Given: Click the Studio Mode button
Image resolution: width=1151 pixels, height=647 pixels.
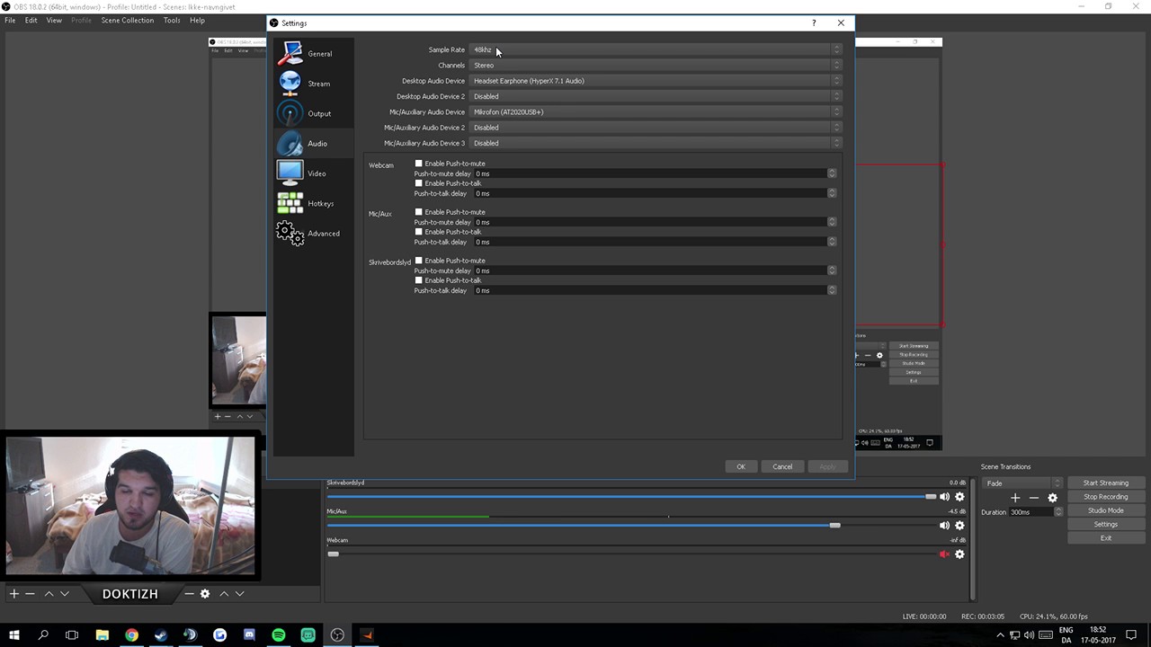Looking at the screenshot, I should [x=1105, y=510].
